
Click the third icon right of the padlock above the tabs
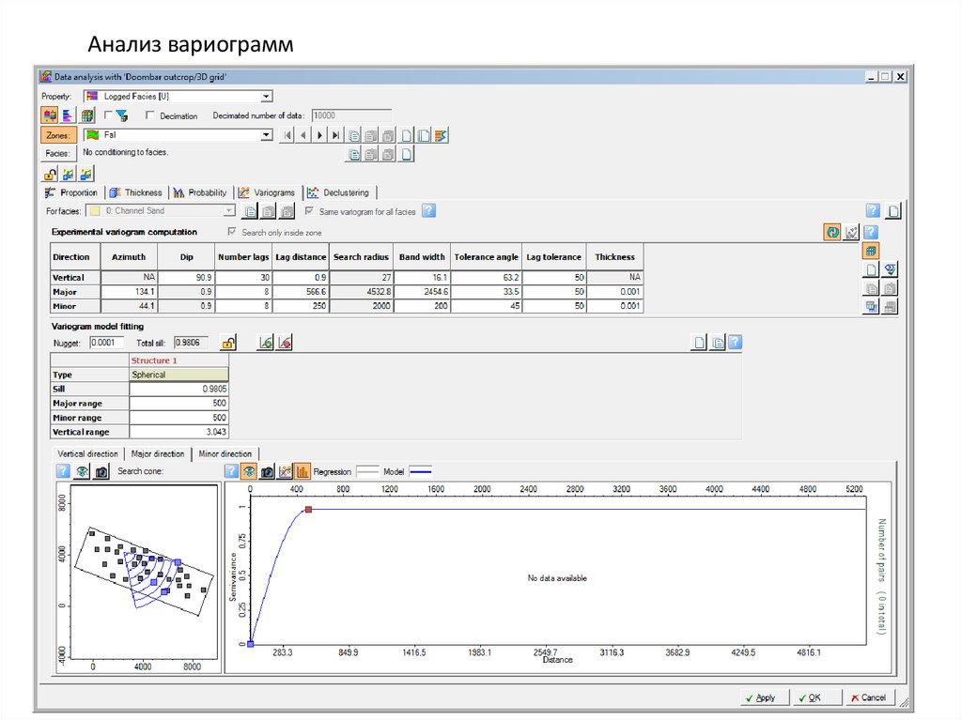tap(85, 175)
